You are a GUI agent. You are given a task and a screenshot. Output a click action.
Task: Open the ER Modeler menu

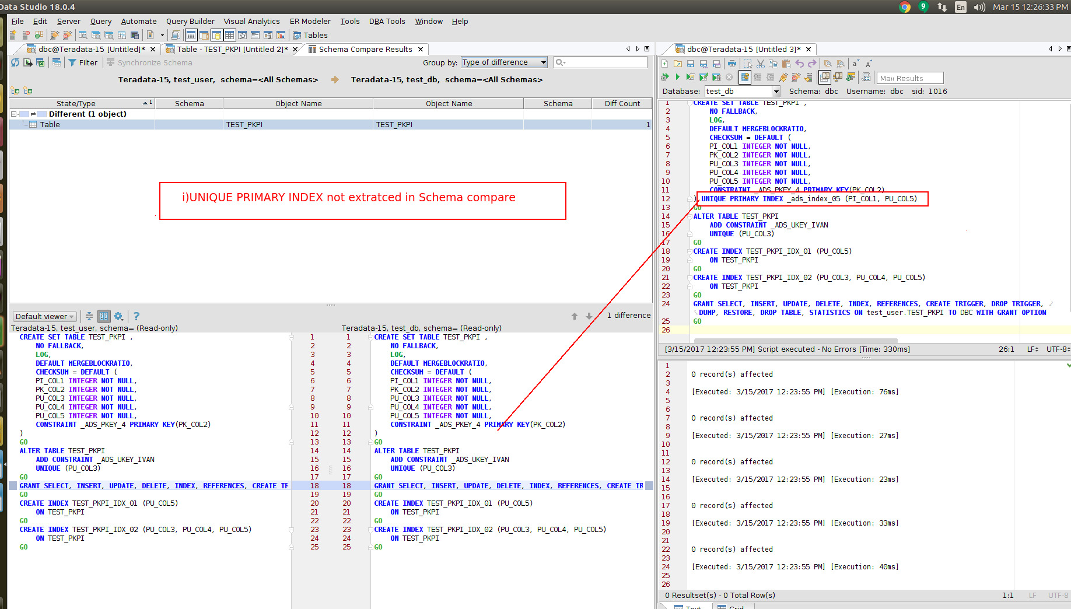tap(310, 21)
